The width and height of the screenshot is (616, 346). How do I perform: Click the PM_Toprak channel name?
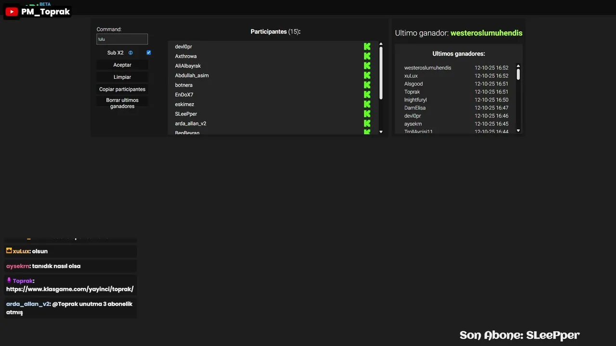coord(46,12)
